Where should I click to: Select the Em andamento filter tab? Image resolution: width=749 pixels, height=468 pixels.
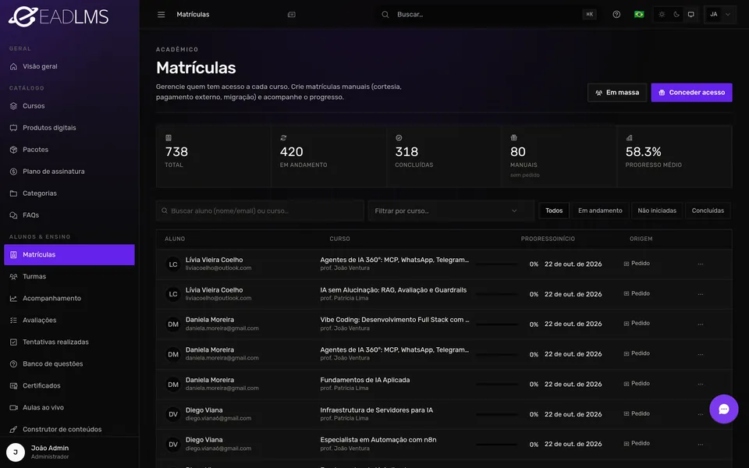click(600, 211)
